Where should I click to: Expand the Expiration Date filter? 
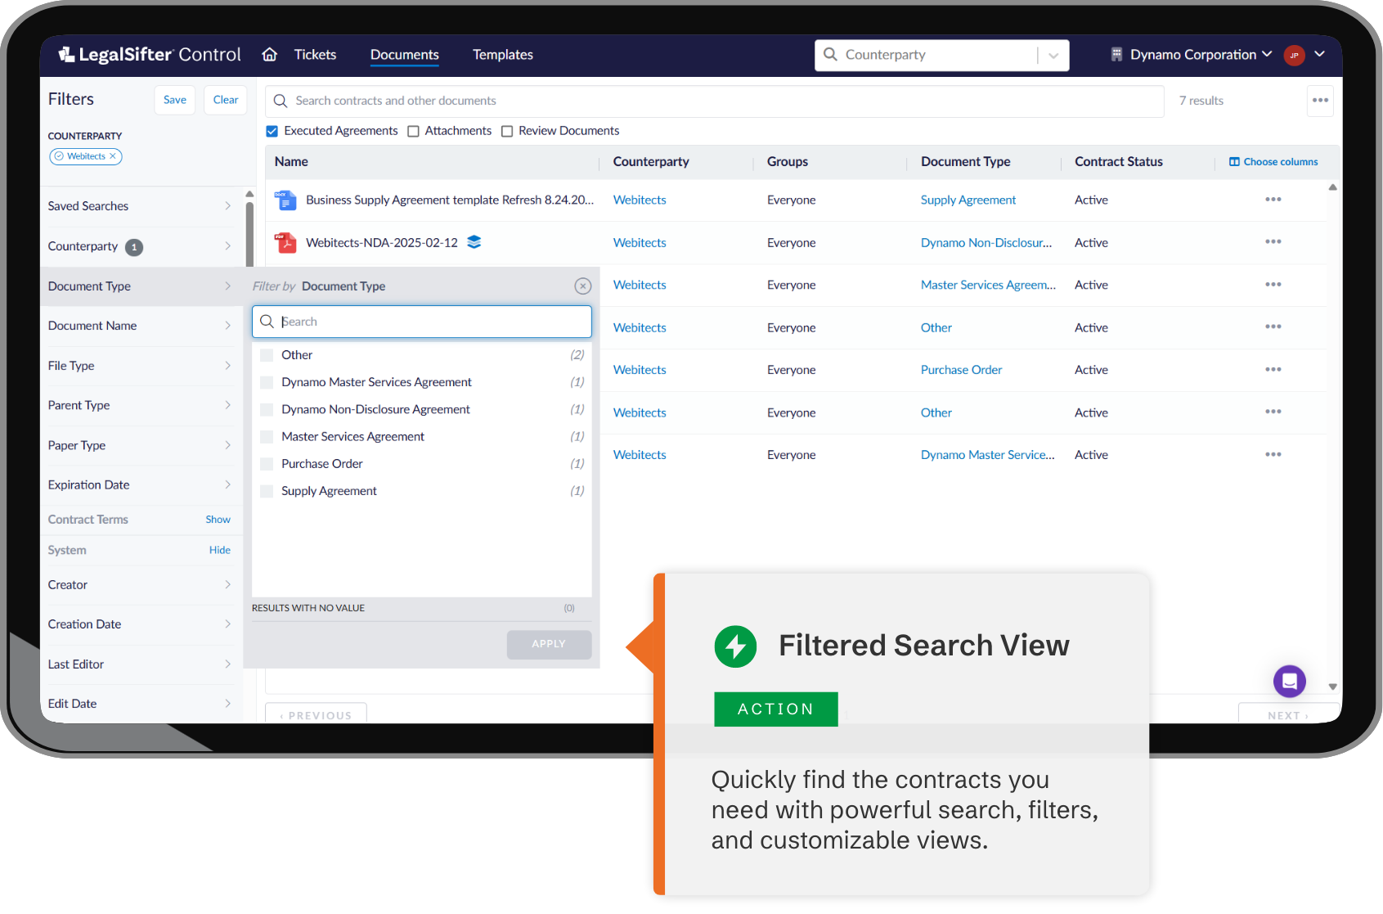click(x=139, y=485)
